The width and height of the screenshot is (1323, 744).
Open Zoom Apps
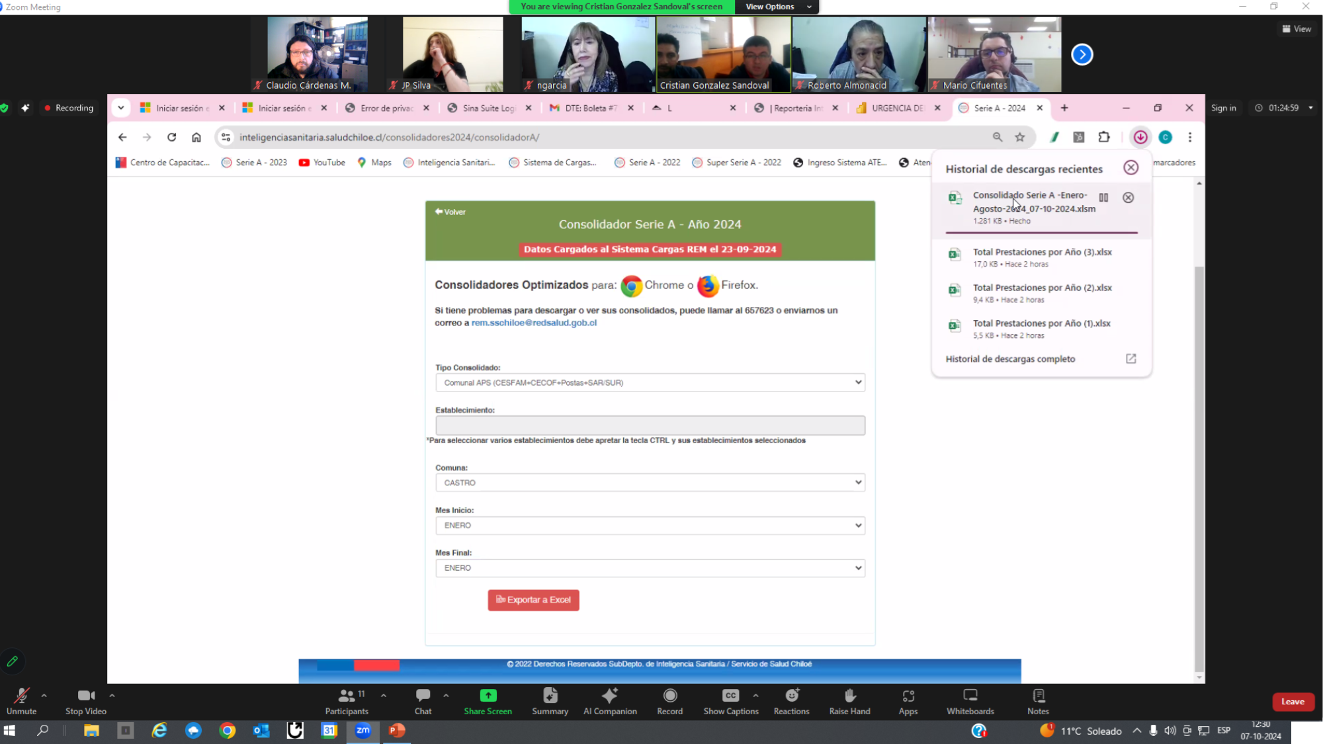pos(908,701)
